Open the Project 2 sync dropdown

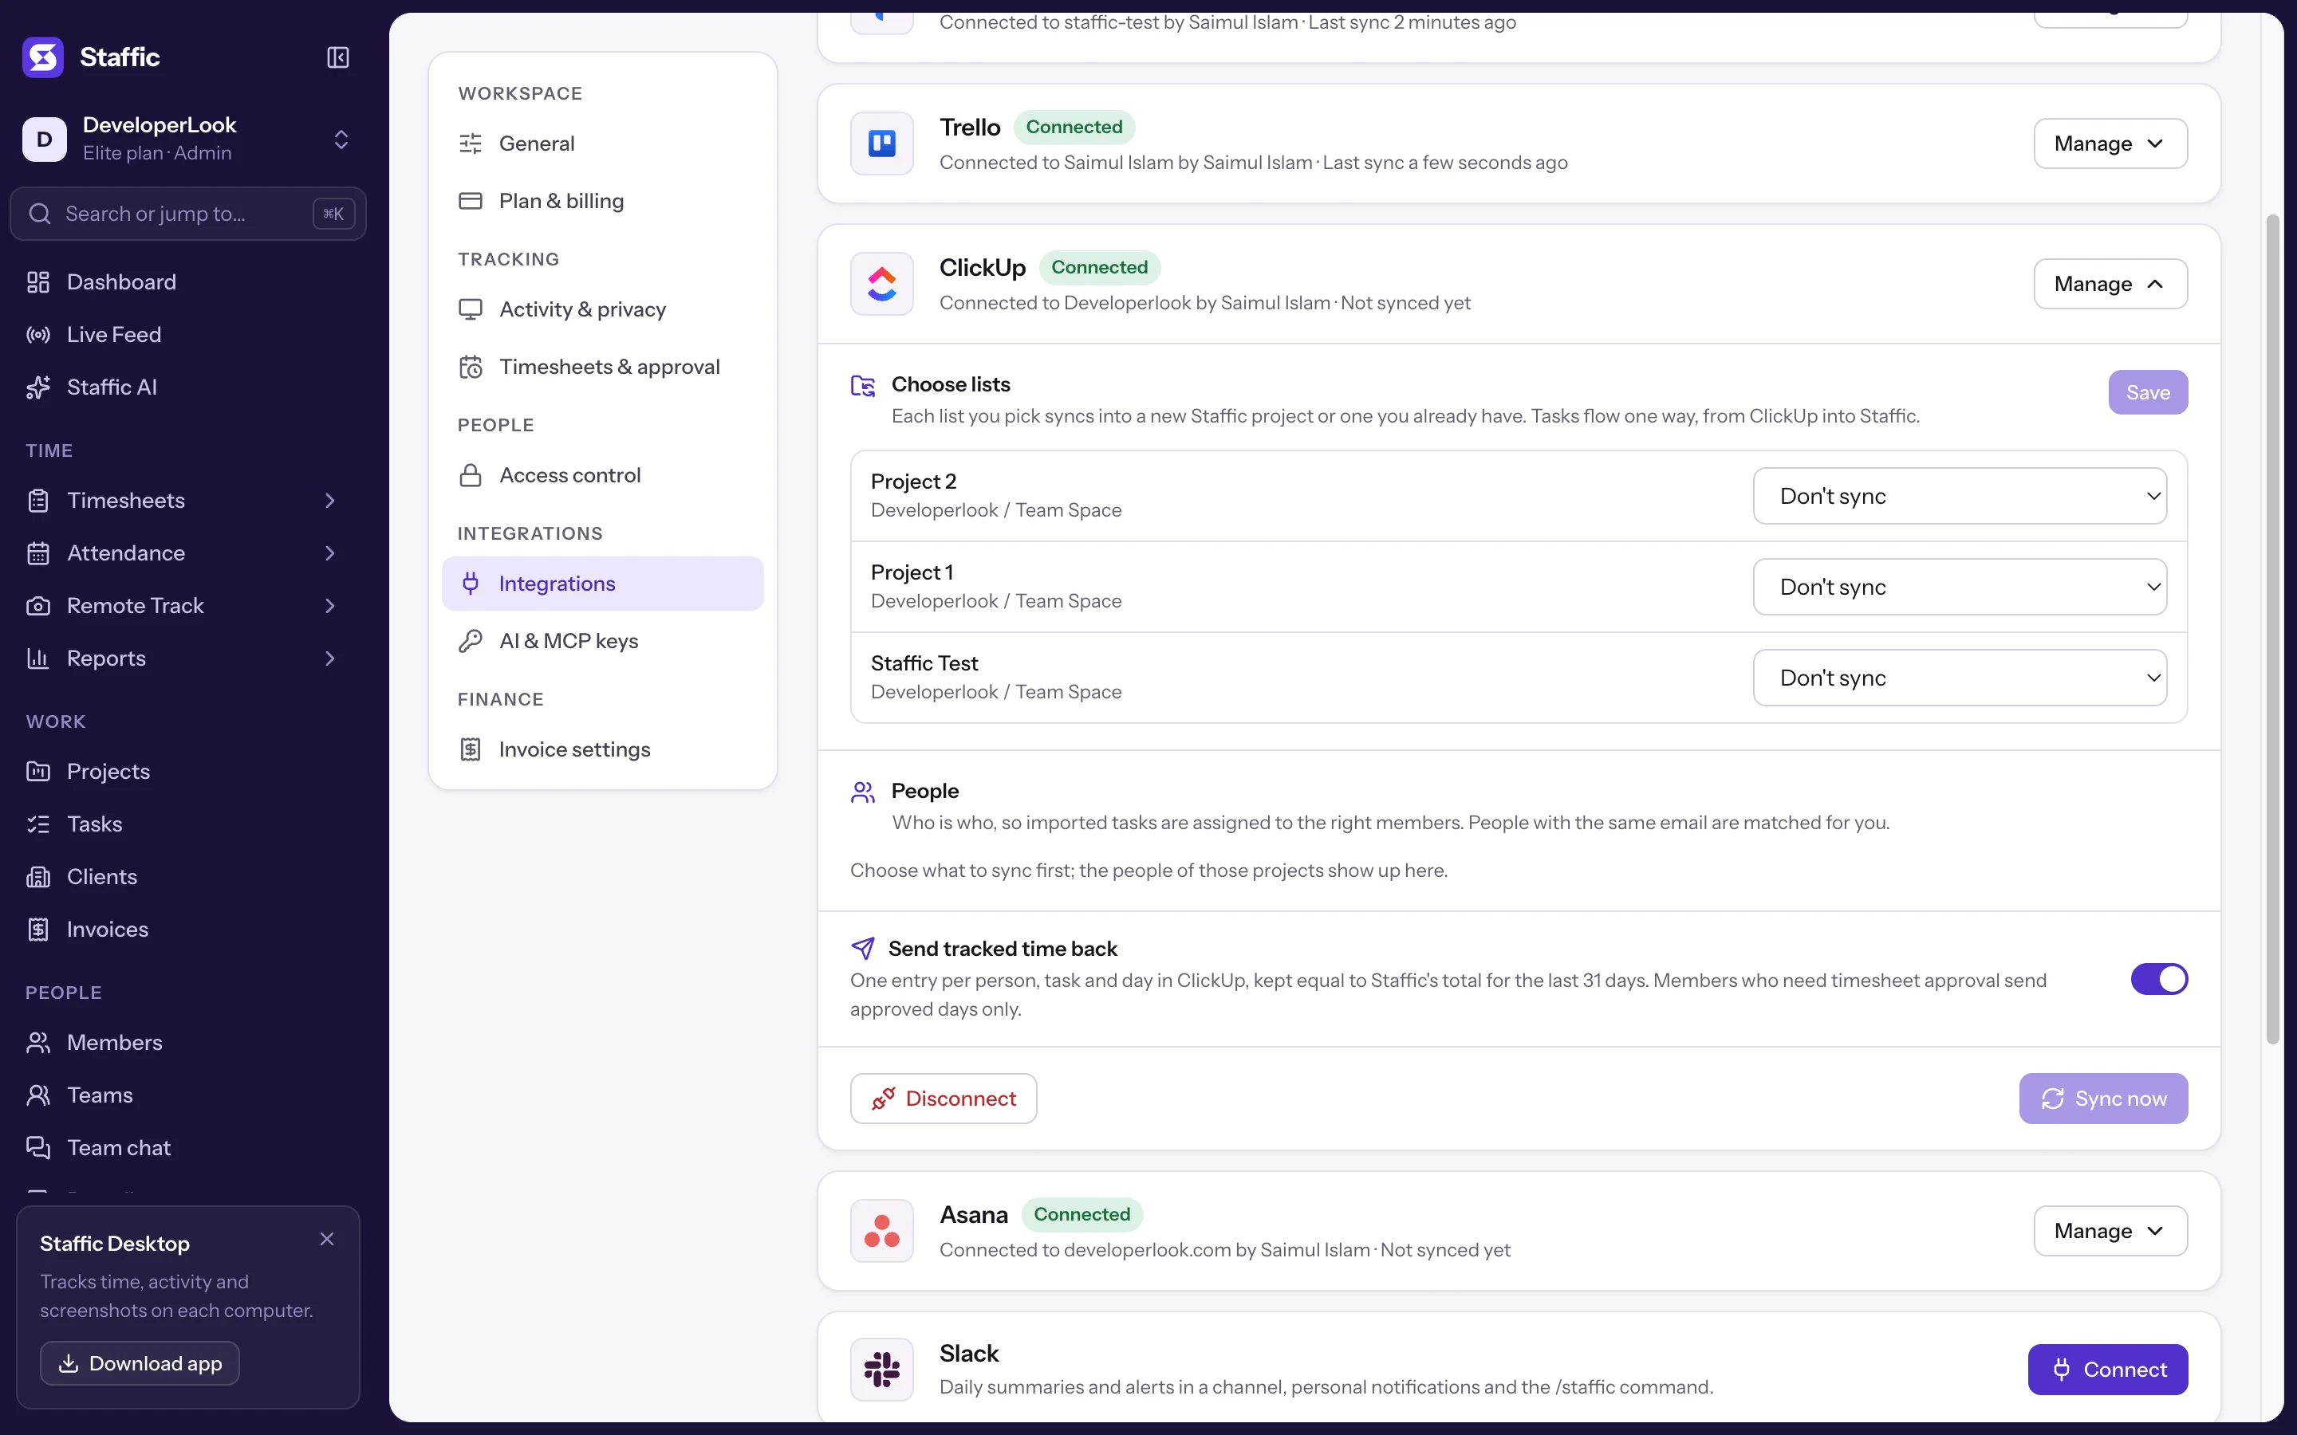(1959, 495)
